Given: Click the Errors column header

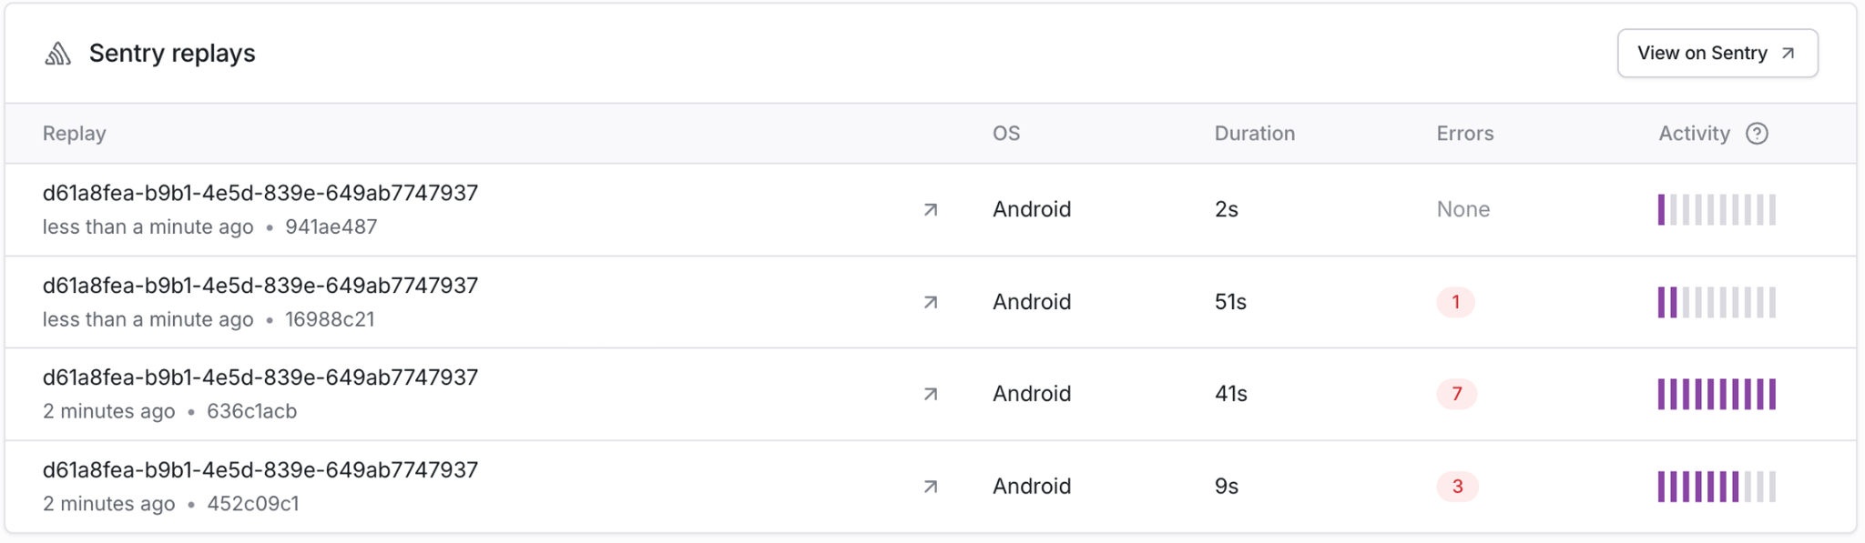Looking at the screenshot, I should [x=1464, y=134].
